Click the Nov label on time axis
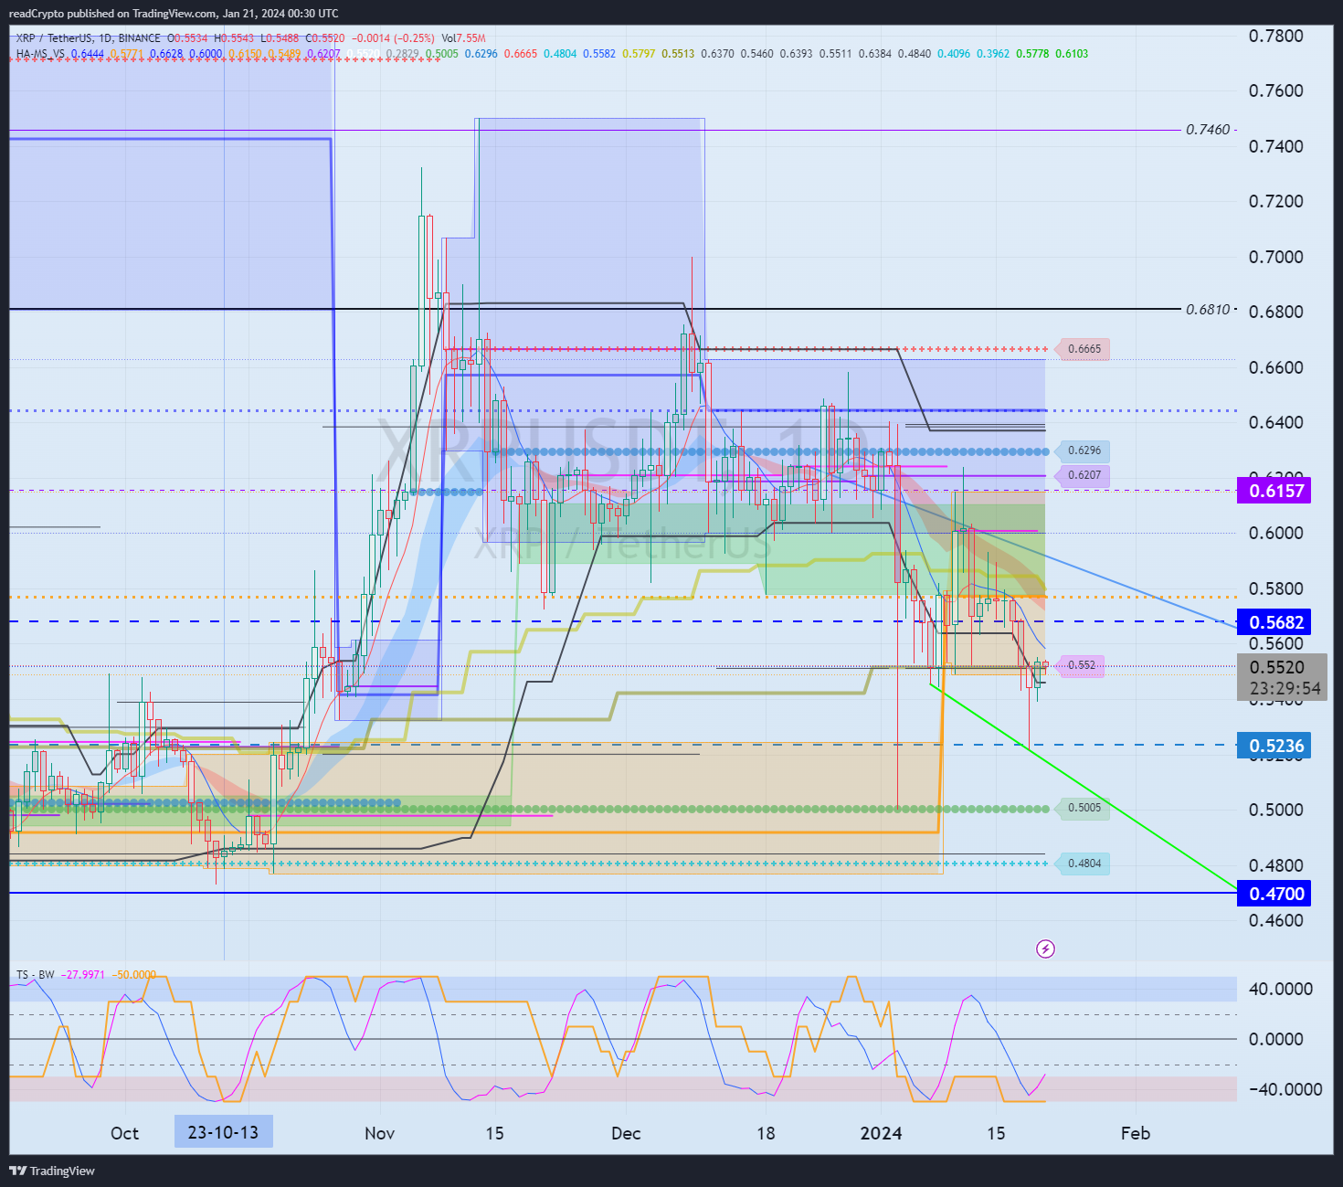 [379, 1133]
